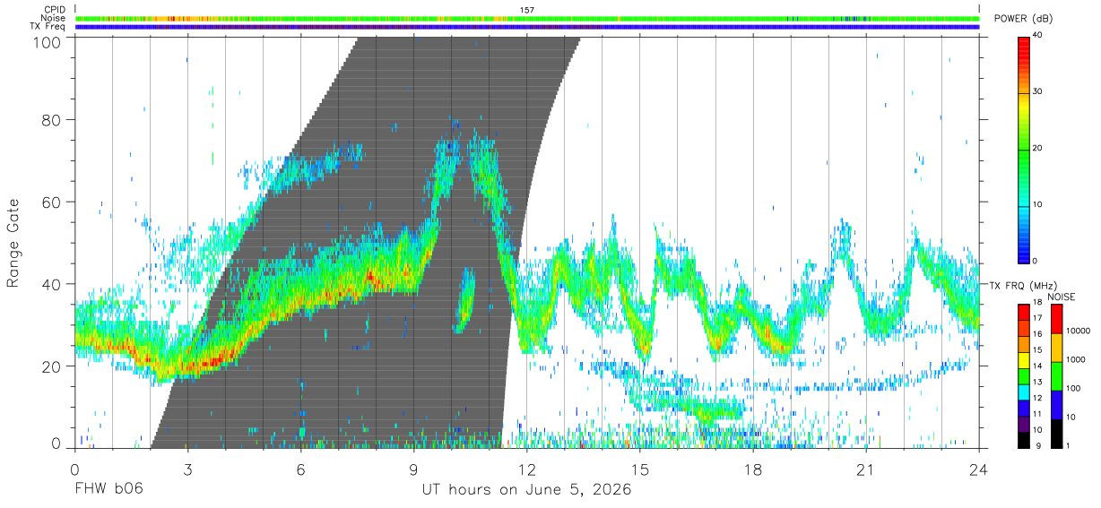
Task: Click range gate tick label 80
Action: point(52,119)
